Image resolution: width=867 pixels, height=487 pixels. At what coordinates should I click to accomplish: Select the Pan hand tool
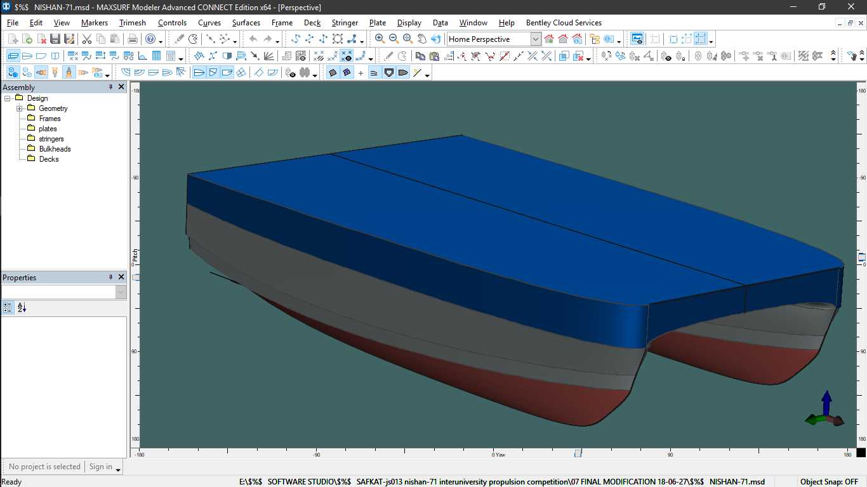click(421, 39)
